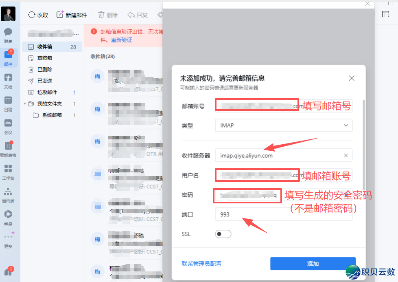398x282 pixels.
Task: Switch to the 草稿箱 folder
Action: tap(46, 58)
